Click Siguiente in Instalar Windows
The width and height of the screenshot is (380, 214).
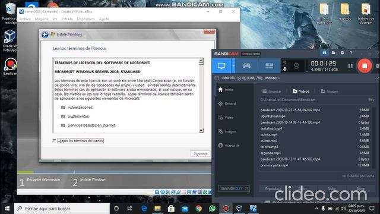pyautogui.click(x=201, y=153)
